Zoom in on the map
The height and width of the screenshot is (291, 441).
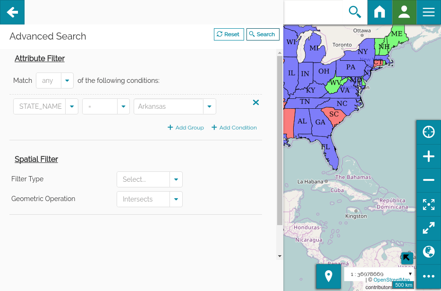pos(429,156)
